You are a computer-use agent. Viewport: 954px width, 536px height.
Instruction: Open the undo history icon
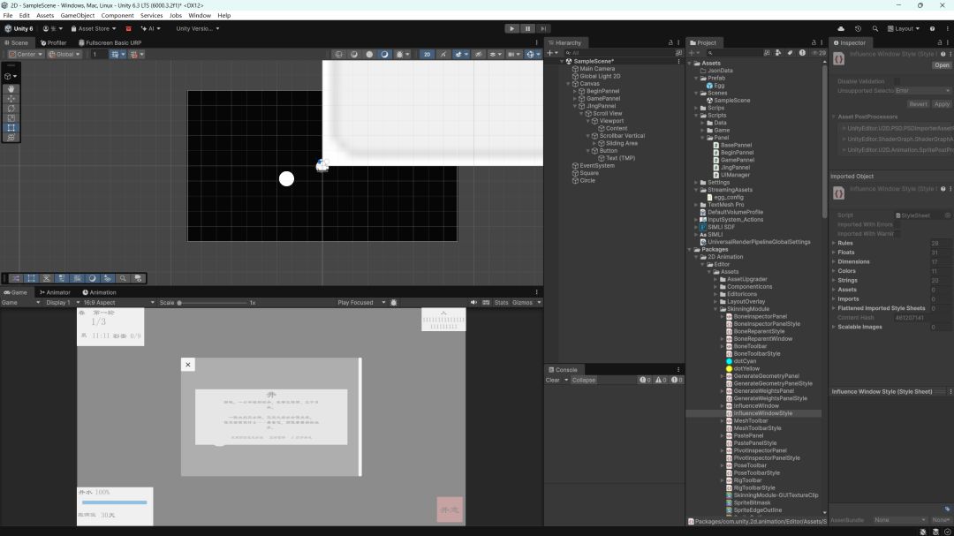[x=858, y=28]
